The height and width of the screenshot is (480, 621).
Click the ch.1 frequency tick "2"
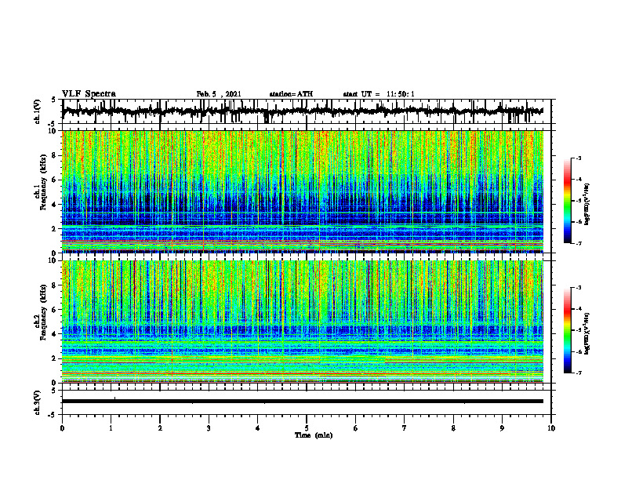[55, 228]
